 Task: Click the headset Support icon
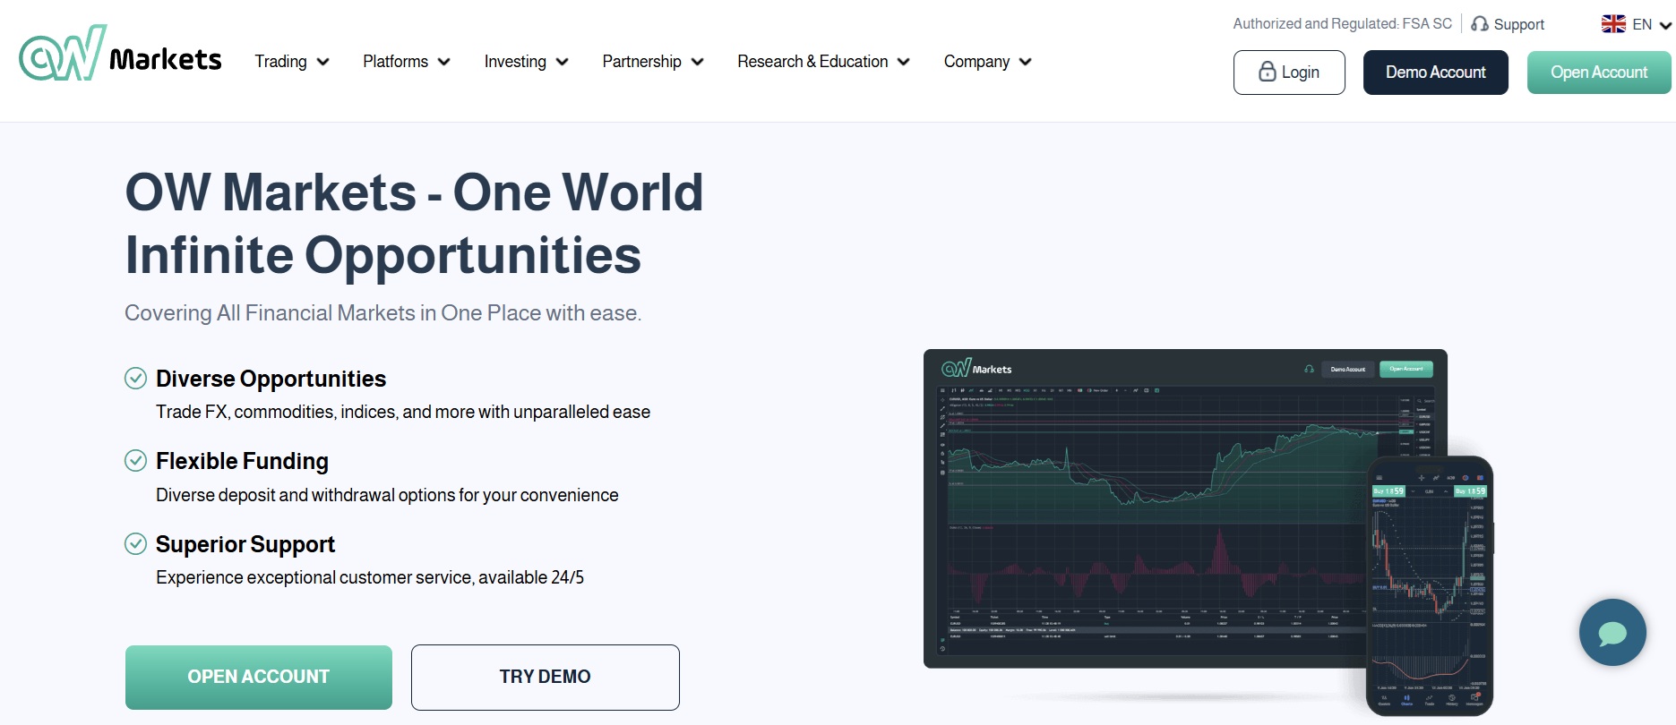(1480, 24)
